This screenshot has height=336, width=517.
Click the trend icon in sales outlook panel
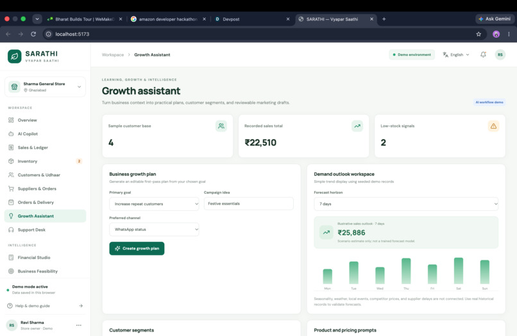[326, 233]
